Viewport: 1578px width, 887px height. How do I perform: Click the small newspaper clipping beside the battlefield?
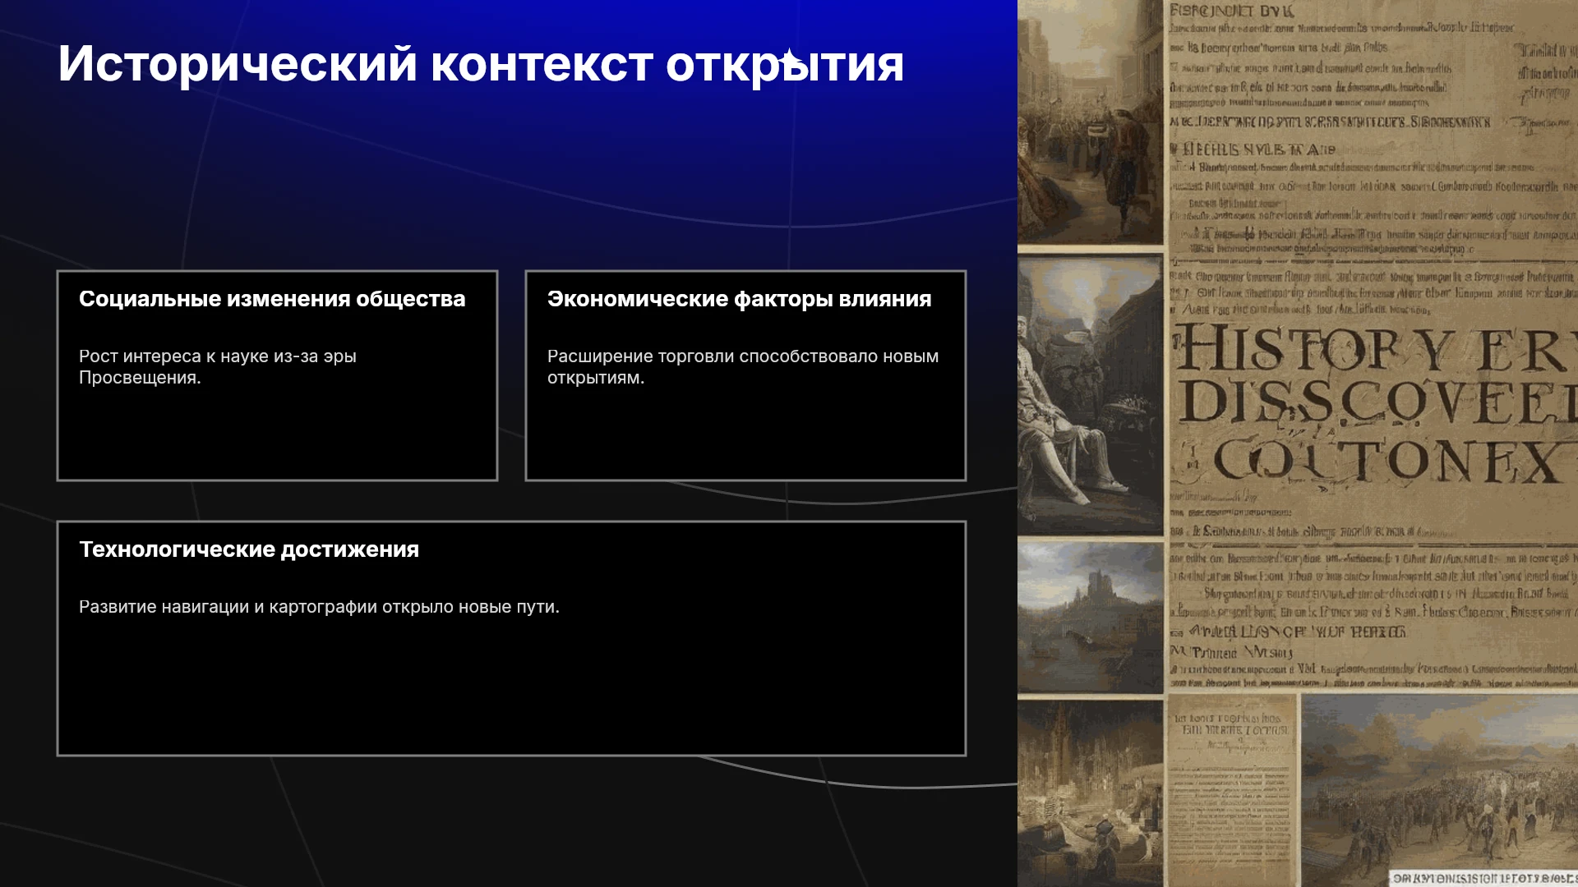1232,789
